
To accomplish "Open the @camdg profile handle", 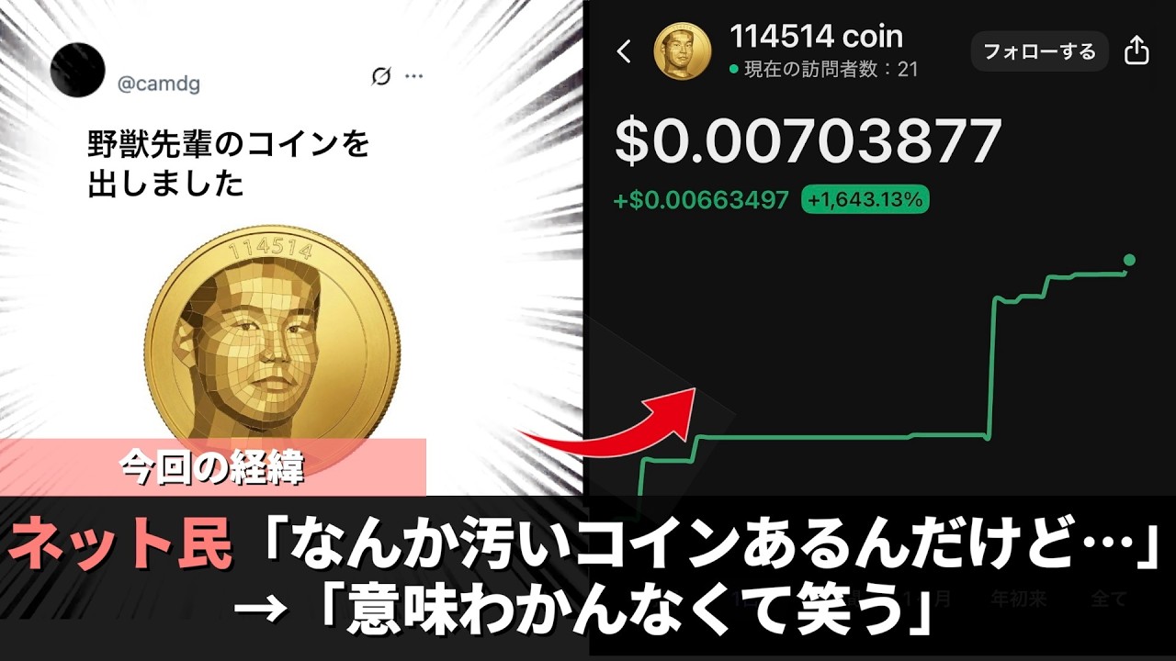I will click(159, 84).
